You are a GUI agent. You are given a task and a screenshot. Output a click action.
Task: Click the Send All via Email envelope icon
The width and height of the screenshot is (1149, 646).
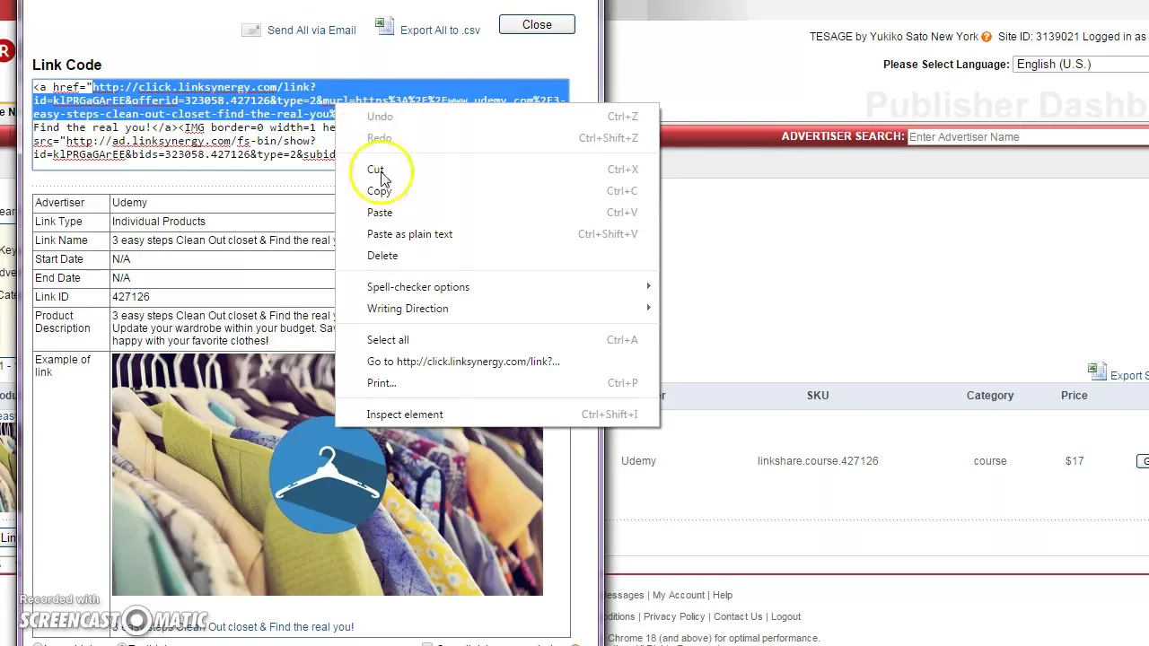[250, 30]
